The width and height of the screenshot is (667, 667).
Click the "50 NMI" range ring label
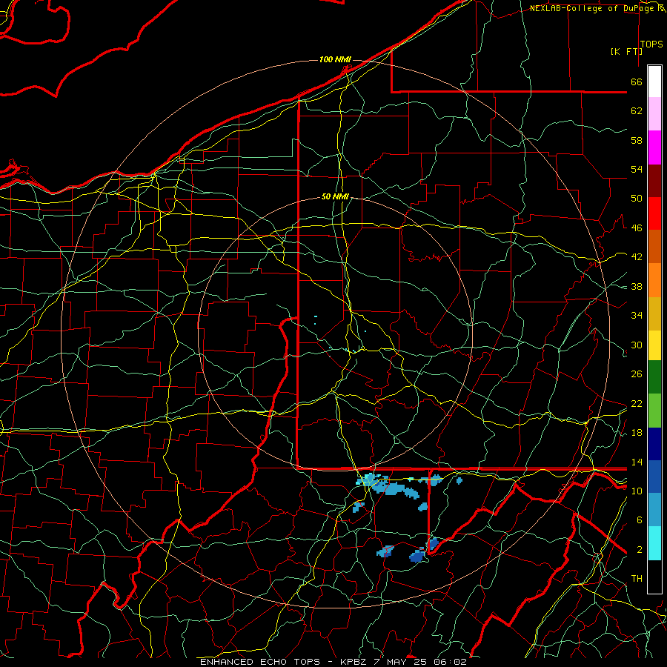point(335,196)
